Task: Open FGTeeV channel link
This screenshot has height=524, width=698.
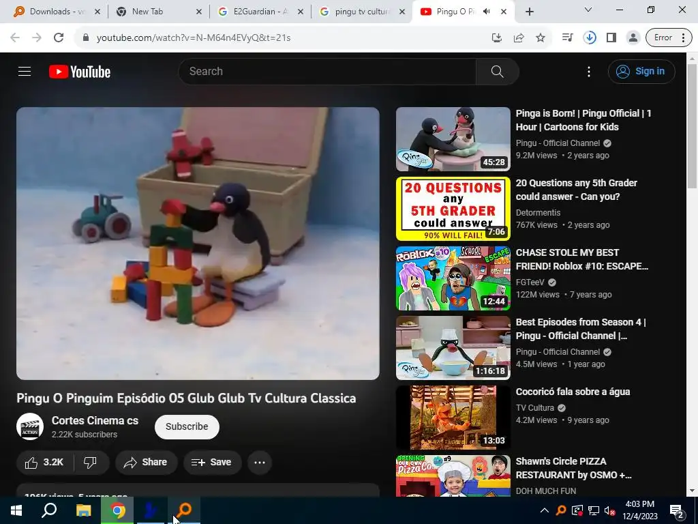Action: (x=530, y=282)
